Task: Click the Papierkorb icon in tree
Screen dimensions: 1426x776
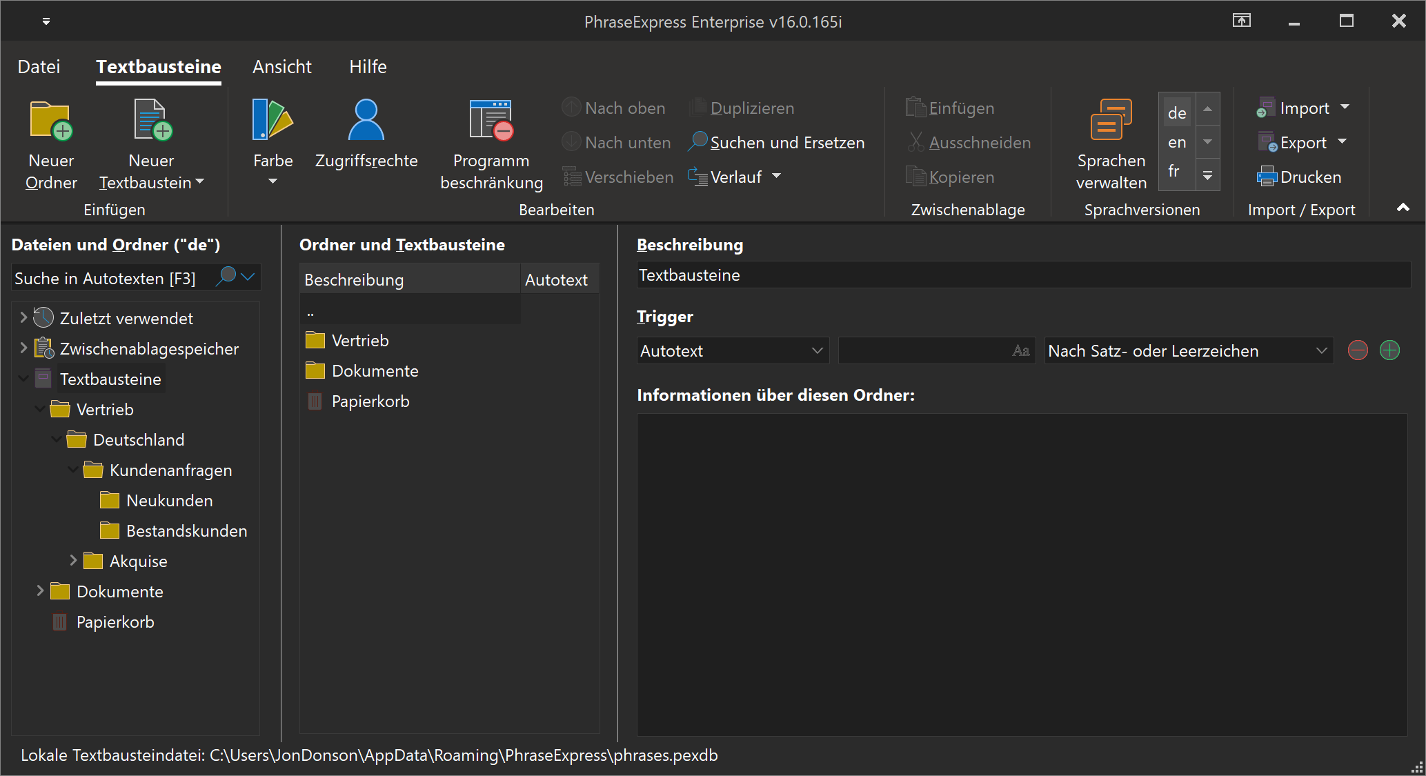Action: pyautogui.click(x=60, y=621)
